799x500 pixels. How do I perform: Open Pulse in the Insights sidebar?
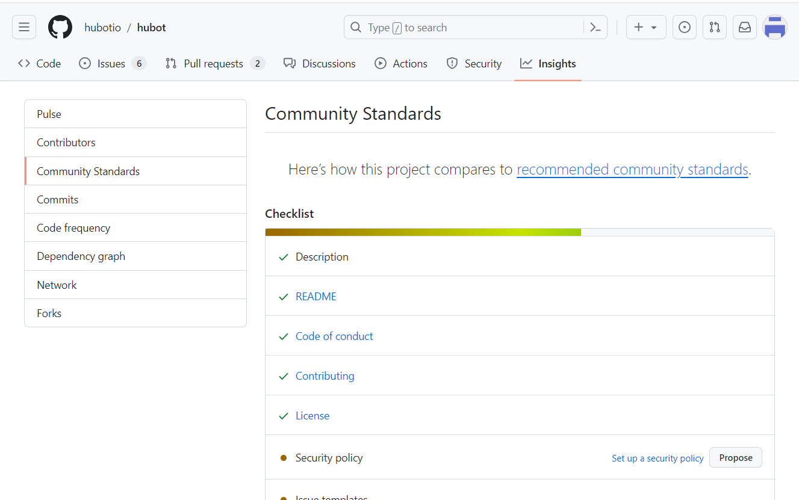coord(135,114)
